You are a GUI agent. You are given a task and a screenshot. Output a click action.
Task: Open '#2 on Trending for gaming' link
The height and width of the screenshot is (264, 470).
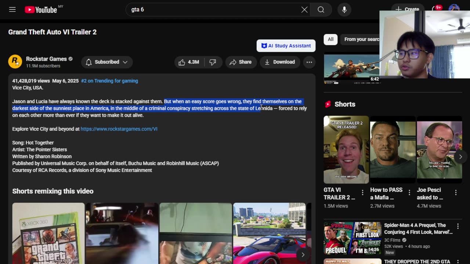(109, 81)
